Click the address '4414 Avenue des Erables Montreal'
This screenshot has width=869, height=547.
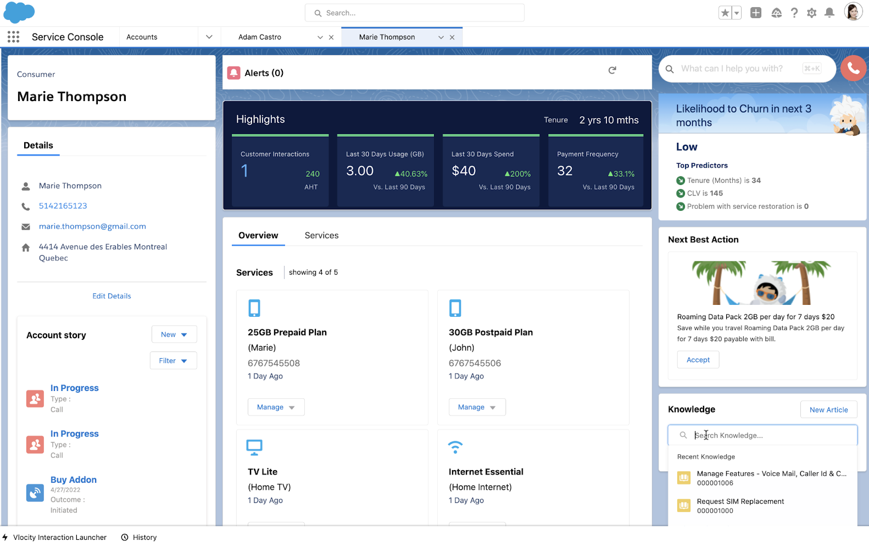(x=103, y=247)
